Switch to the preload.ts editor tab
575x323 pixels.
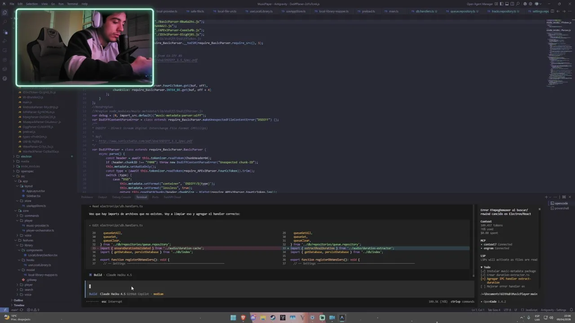coord(368,11)
